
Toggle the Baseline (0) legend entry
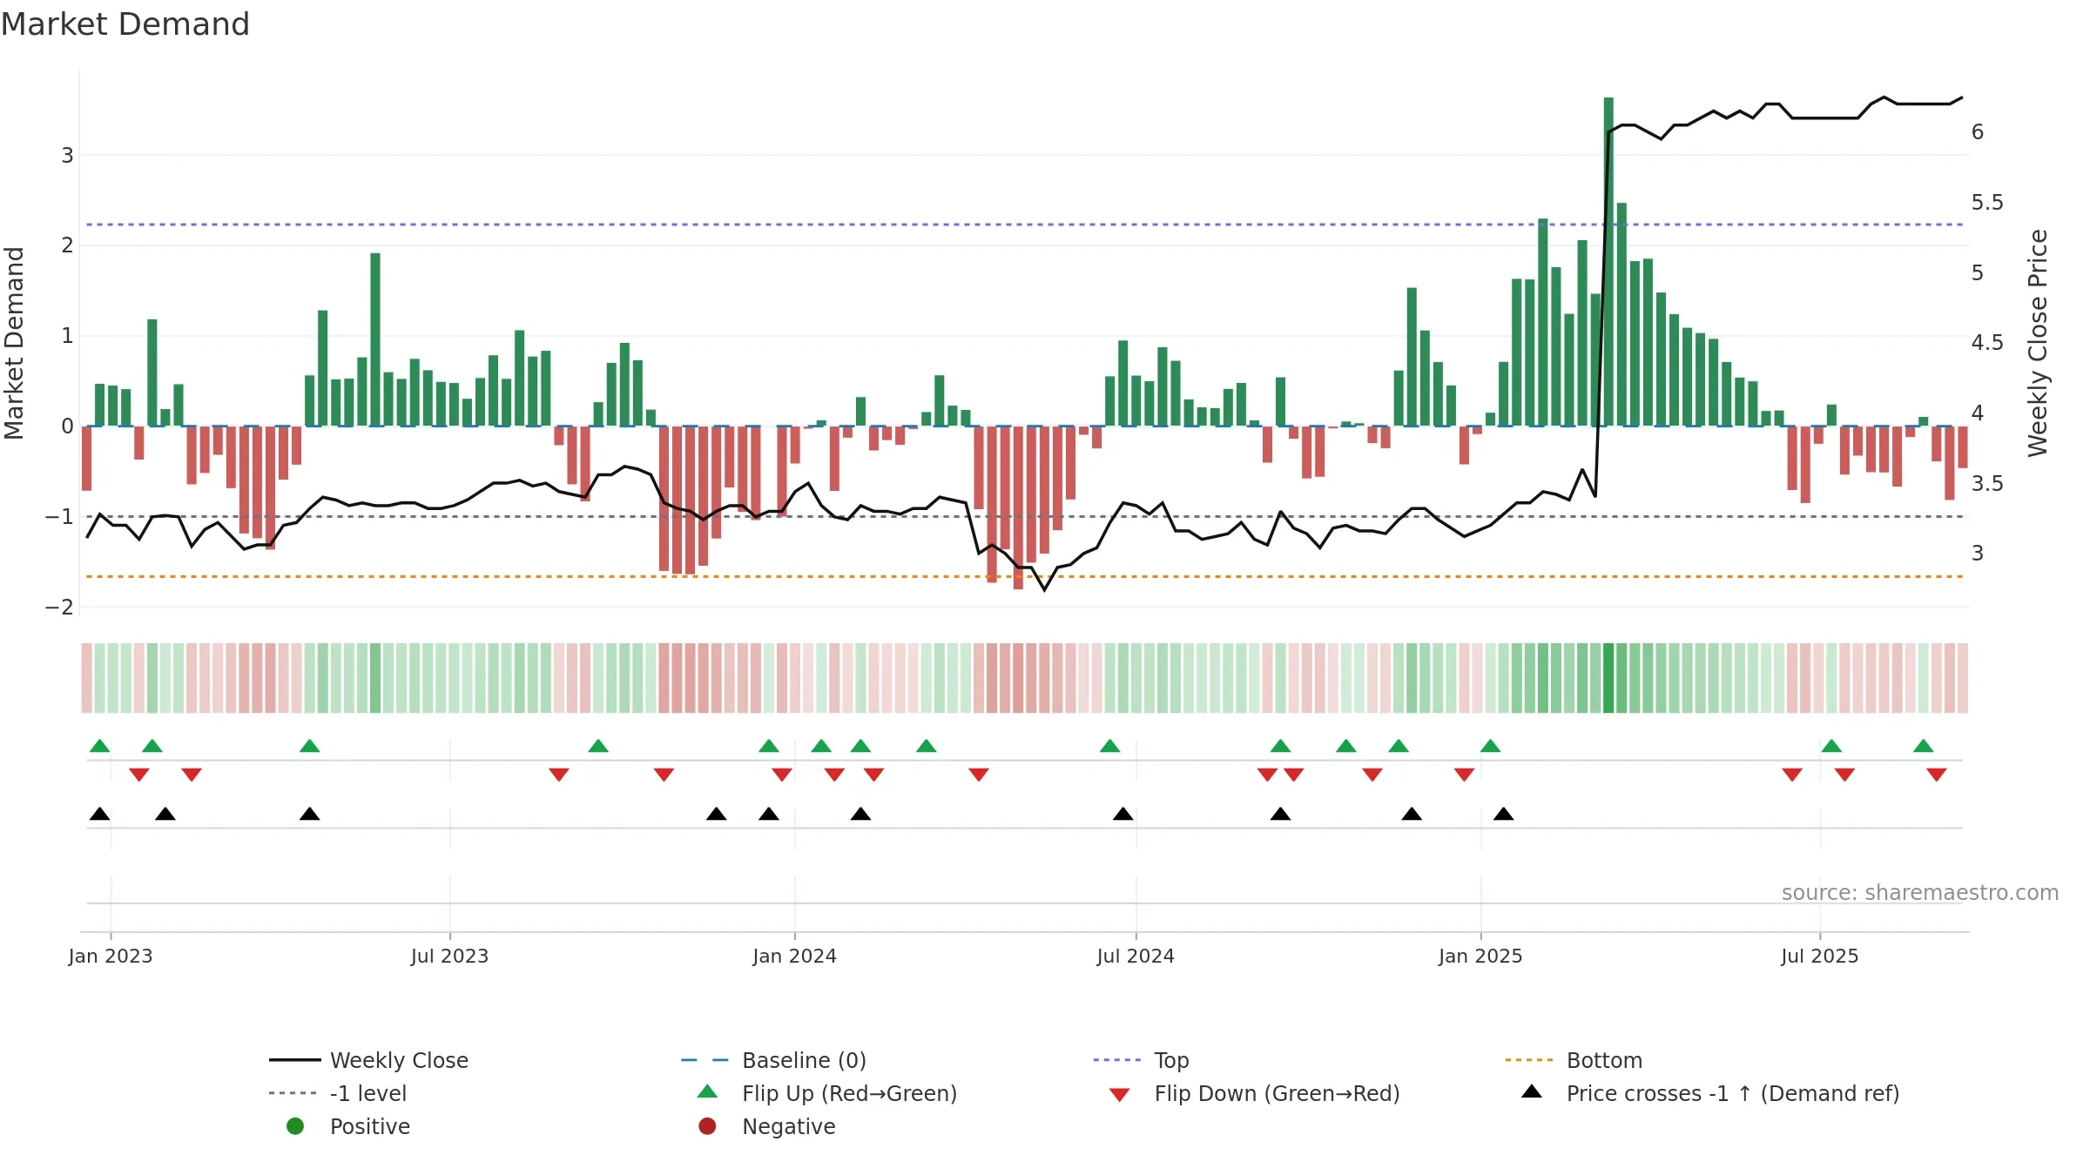point(773,1060)
